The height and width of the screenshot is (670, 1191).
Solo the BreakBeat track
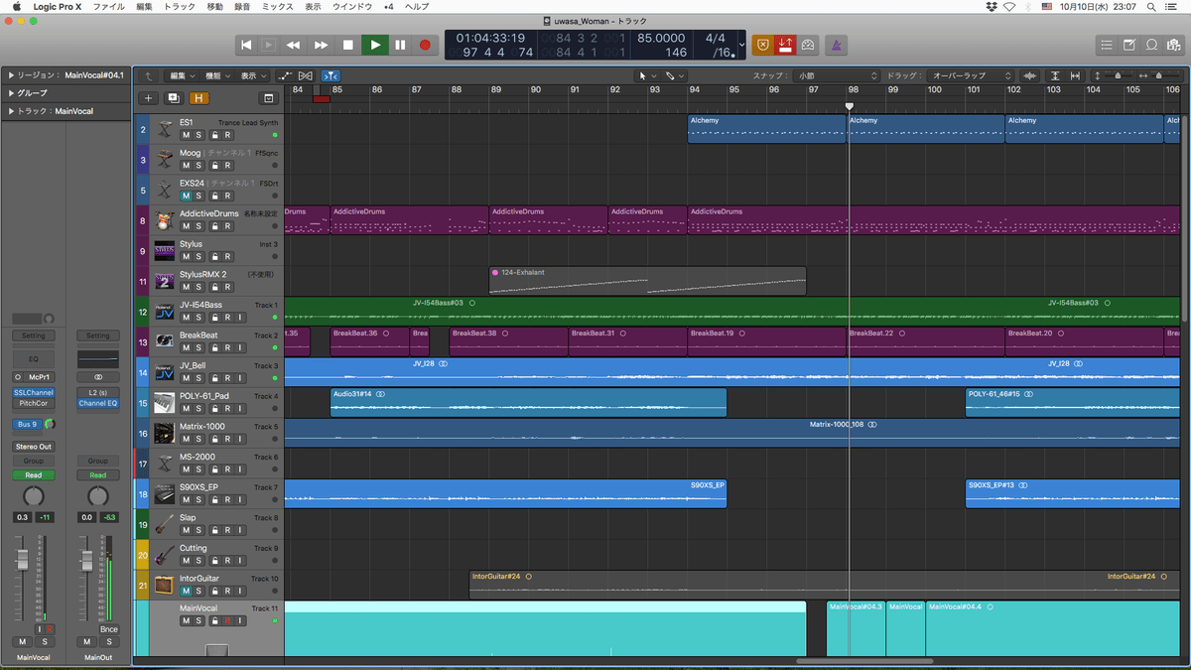click(199, 347)
